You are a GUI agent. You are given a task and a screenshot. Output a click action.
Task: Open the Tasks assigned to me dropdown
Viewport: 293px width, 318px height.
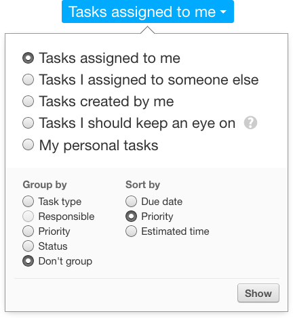[148, 12]
